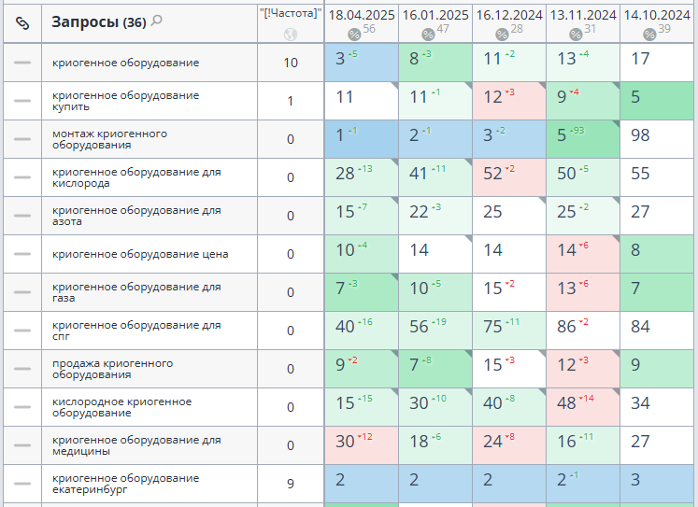698x507 pixels.
Task: Click percent icon under 16.01.2025
Action: 428,35
